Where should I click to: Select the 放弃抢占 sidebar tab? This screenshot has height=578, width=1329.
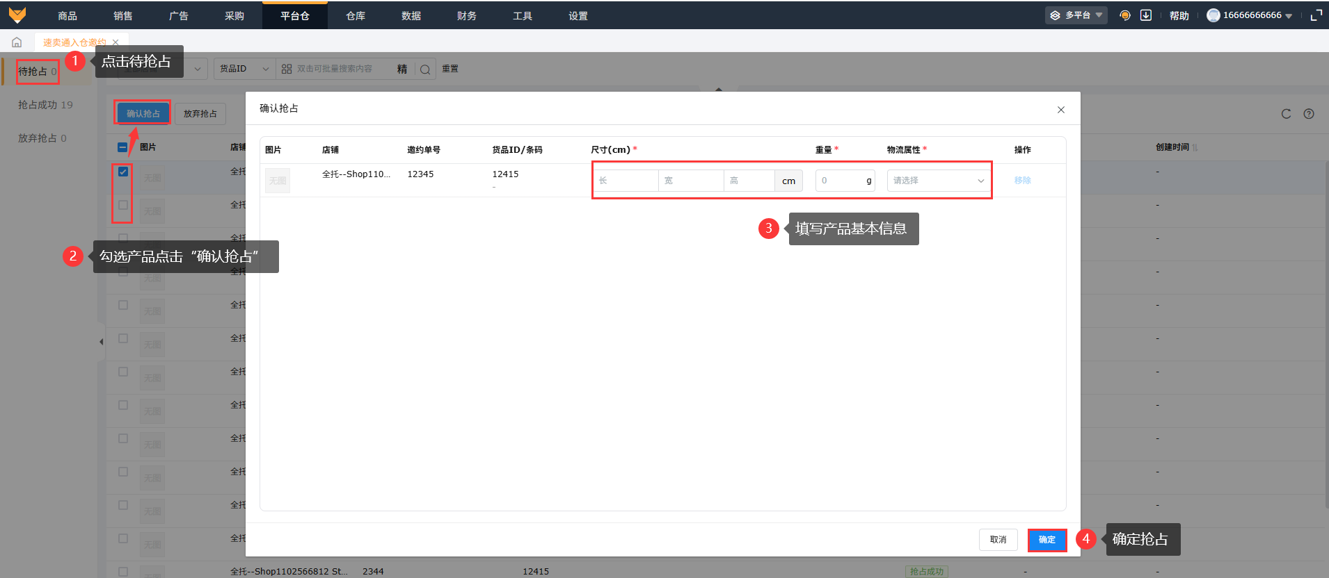[42, 138]
